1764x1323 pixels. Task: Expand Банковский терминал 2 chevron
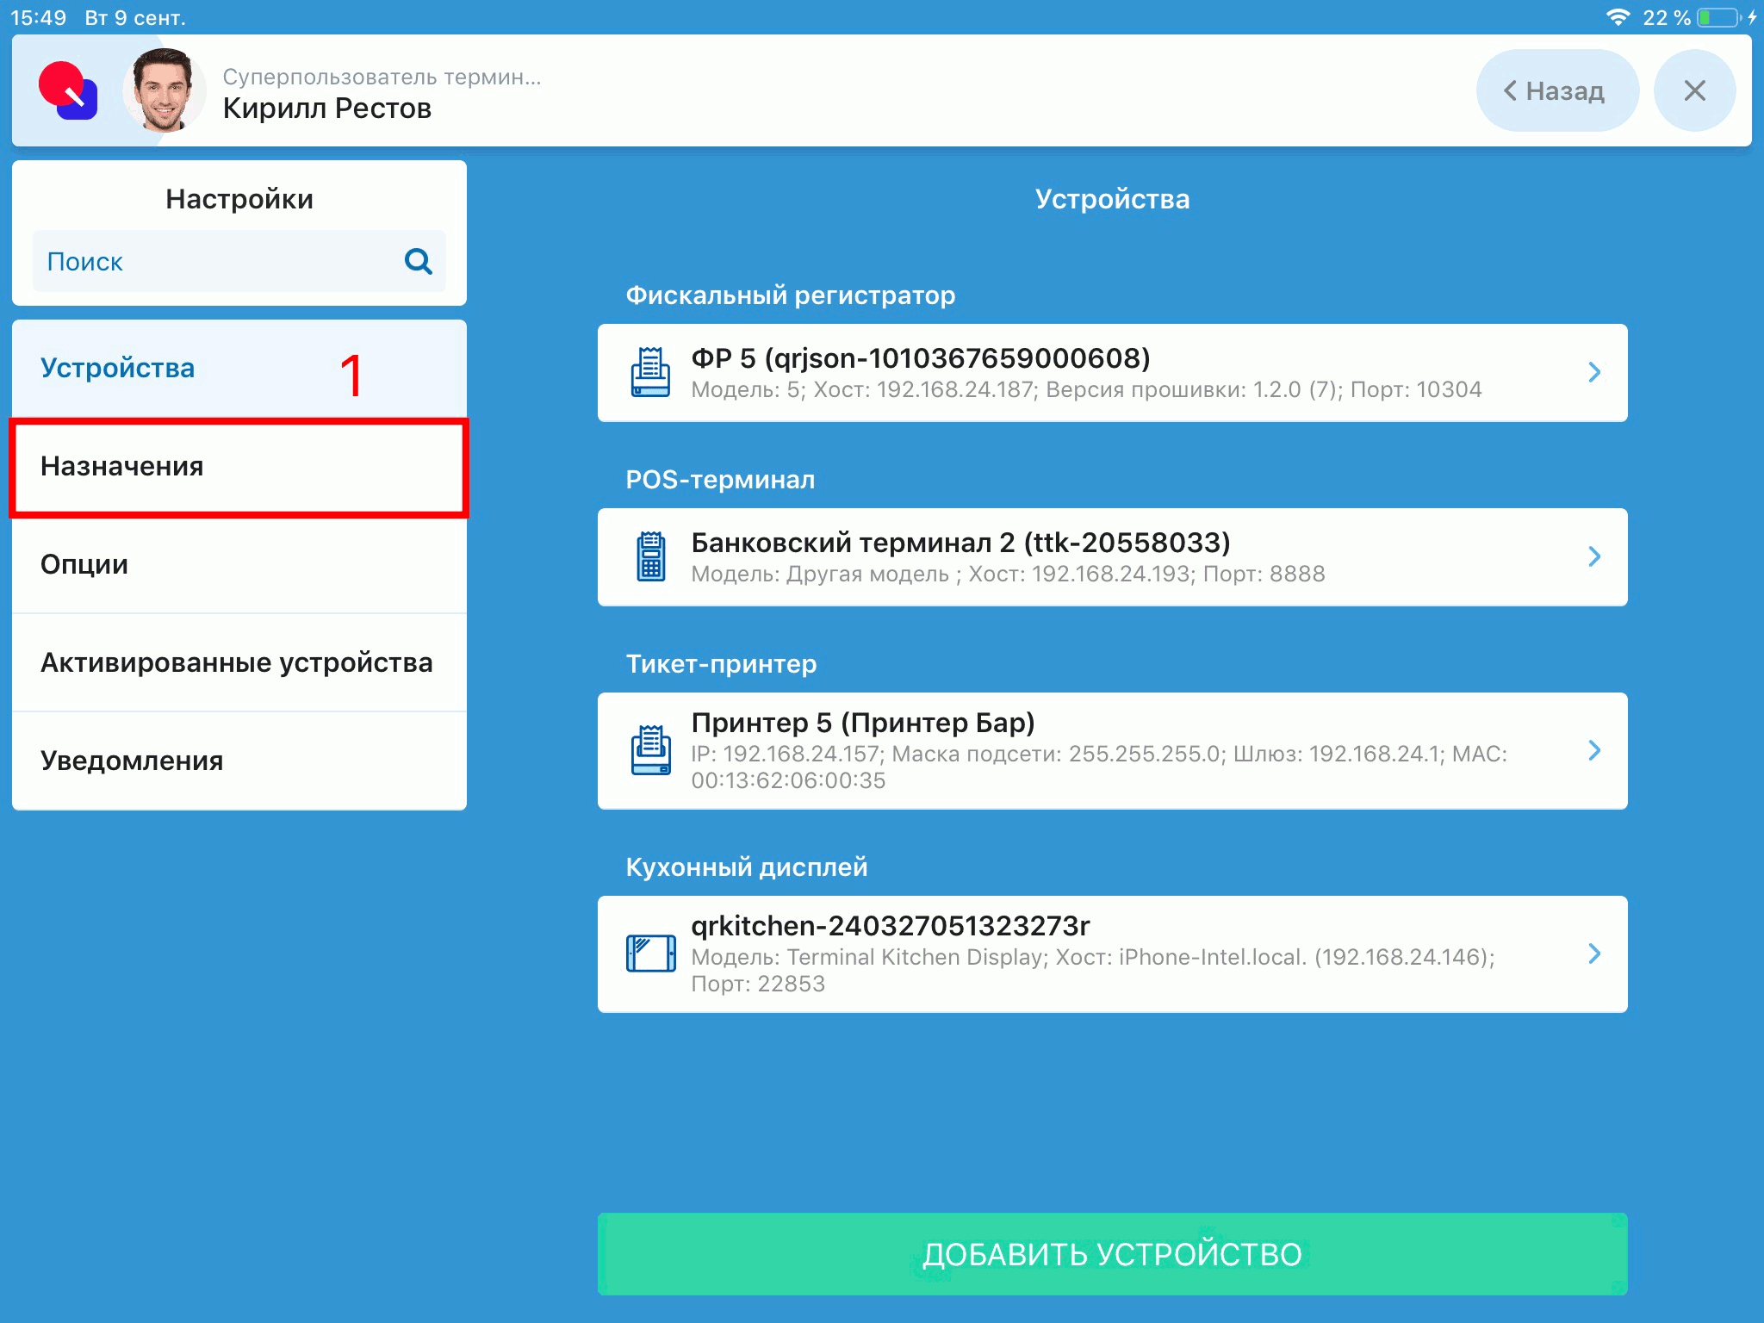tap(1593, 556)
